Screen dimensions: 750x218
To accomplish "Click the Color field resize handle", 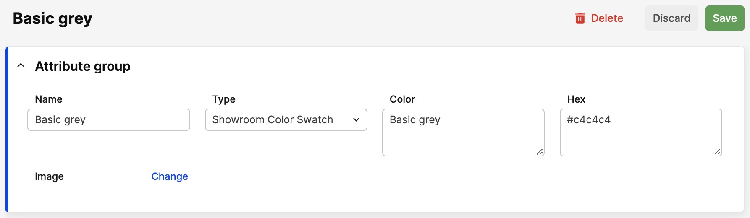I will point(540,152).
